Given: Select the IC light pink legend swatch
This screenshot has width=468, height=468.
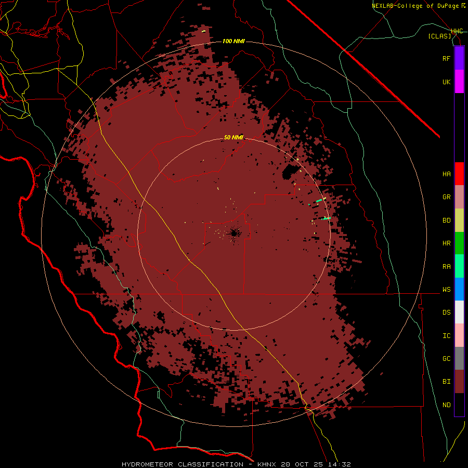Looking at the screenshot, I should point(459,335).
